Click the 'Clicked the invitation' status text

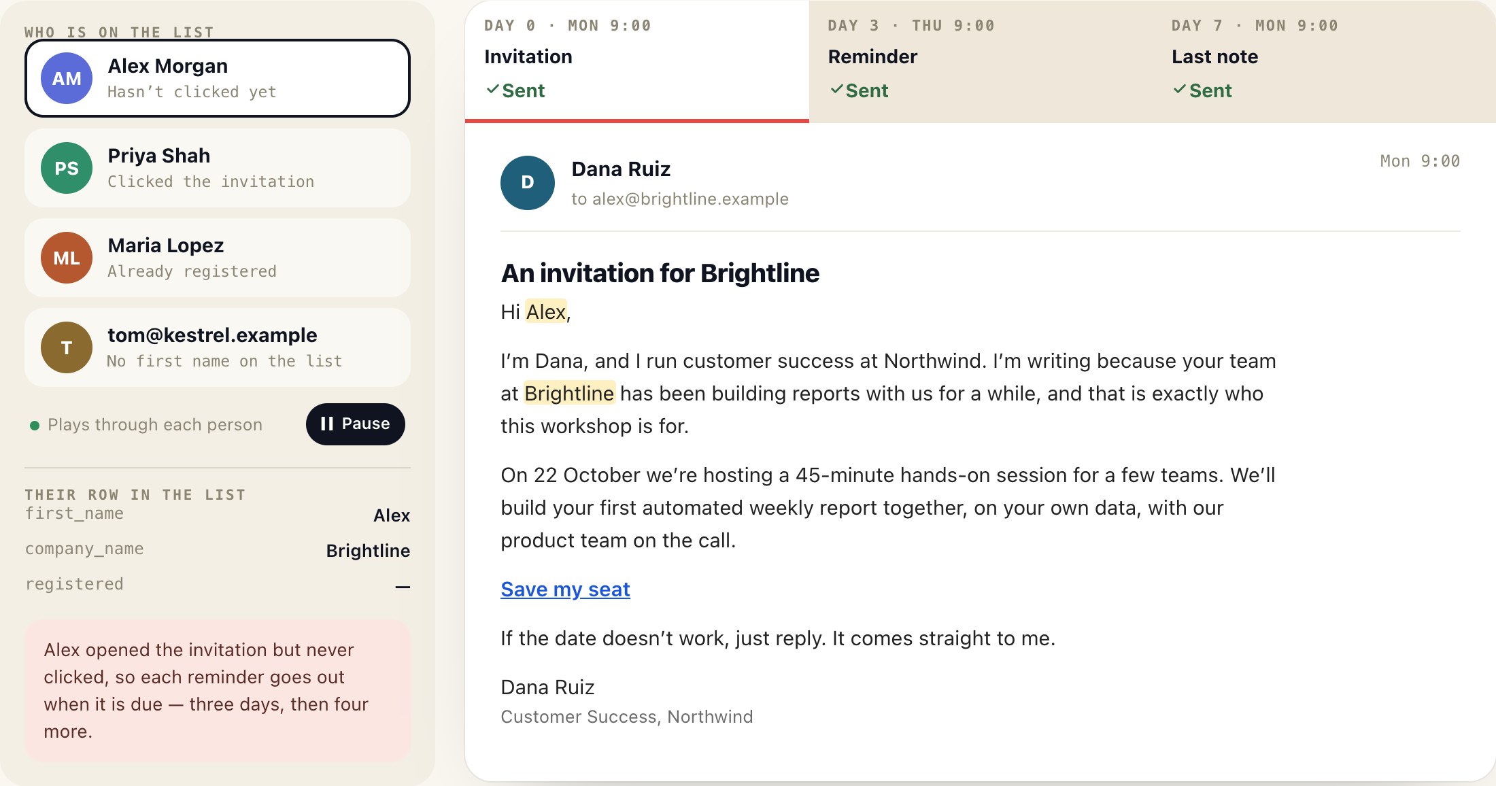[x=211, y=182]
